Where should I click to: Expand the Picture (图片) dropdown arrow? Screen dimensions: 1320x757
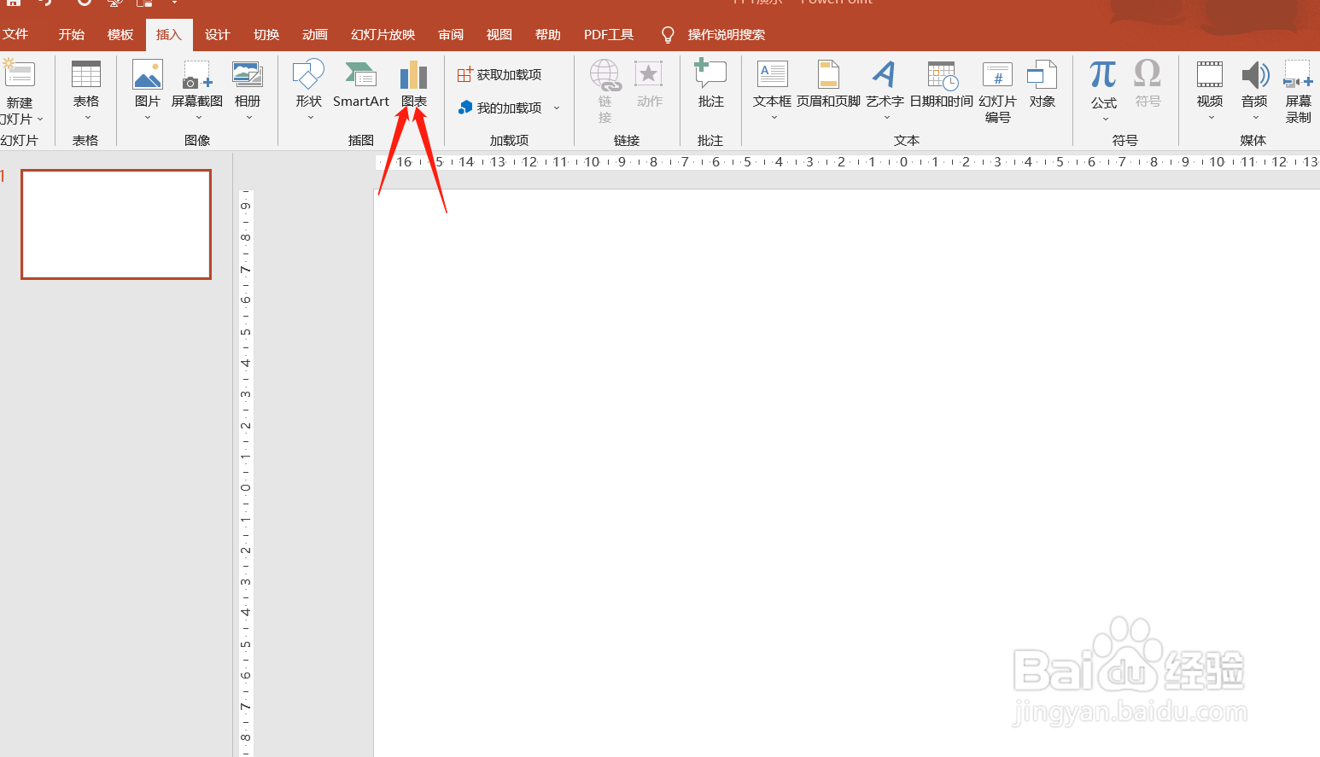click(x=148, y=118)
